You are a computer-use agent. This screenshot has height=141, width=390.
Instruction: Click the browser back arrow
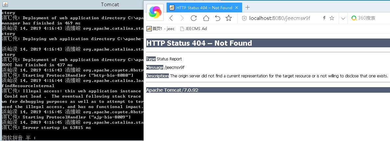point(171,18)
